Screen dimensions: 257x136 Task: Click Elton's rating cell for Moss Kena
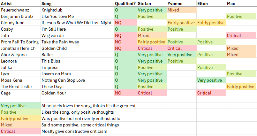pos(211,80)
